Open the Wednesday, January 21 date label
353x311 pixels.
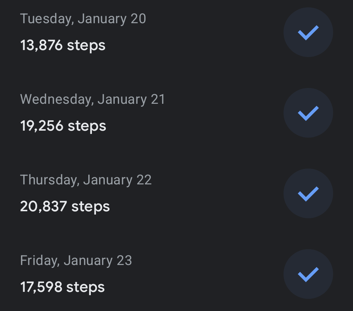93,99
